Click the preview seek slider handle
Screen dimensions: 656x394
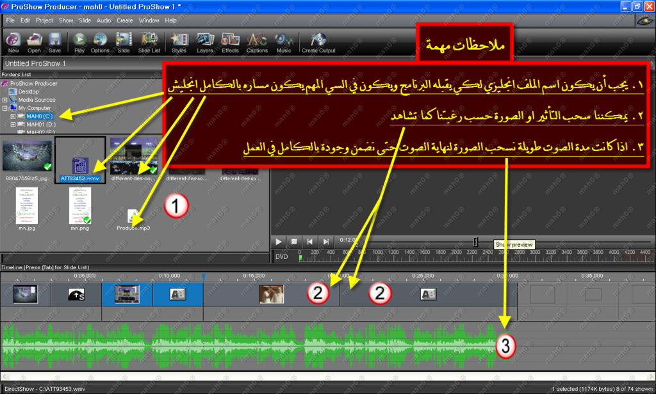click(475, 242)
